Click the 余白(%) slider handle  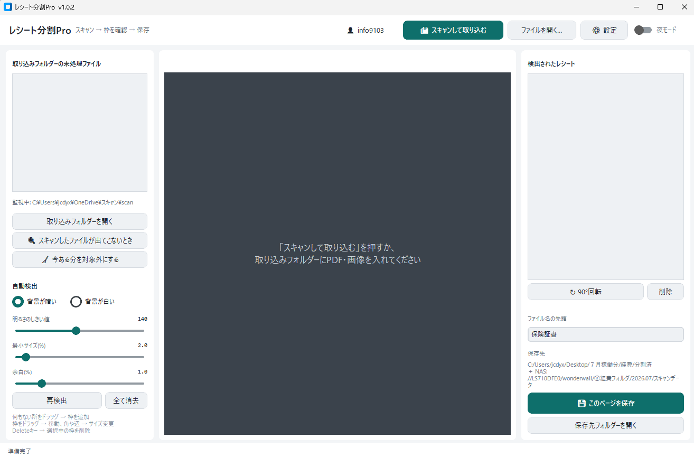[x=42, y=384]
